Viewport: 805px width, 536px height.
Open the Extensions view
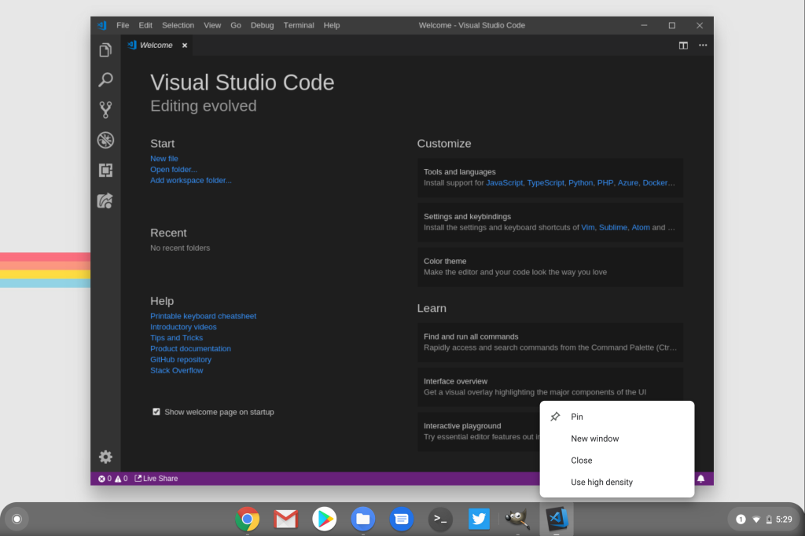click(105, 170)
